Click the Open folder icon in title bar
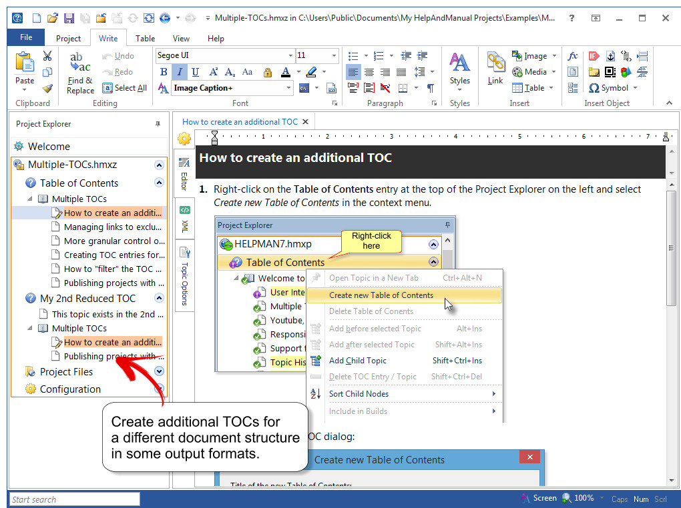Viewport: 681px width, 508px height. point(53,18)
